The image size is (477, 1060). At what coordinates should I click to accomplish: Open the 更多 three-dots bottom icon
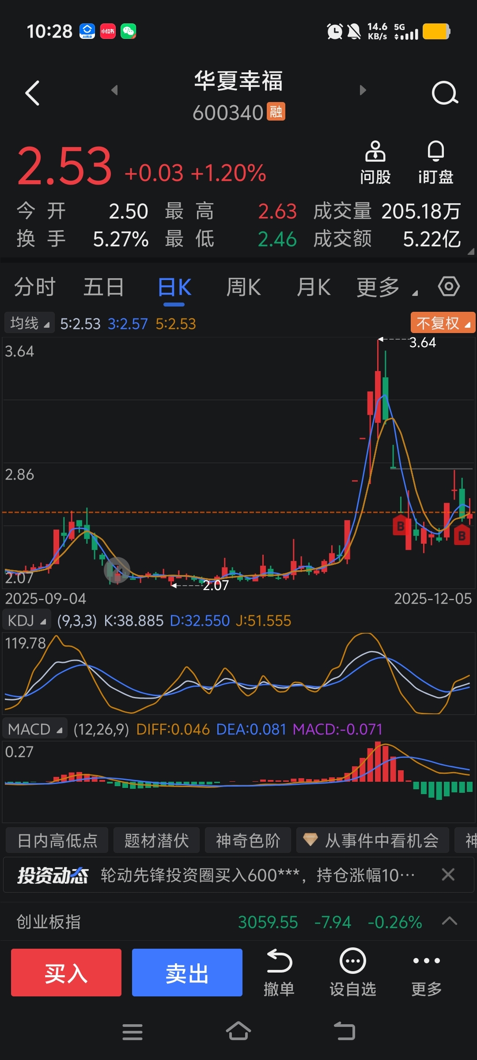[426, 961]
